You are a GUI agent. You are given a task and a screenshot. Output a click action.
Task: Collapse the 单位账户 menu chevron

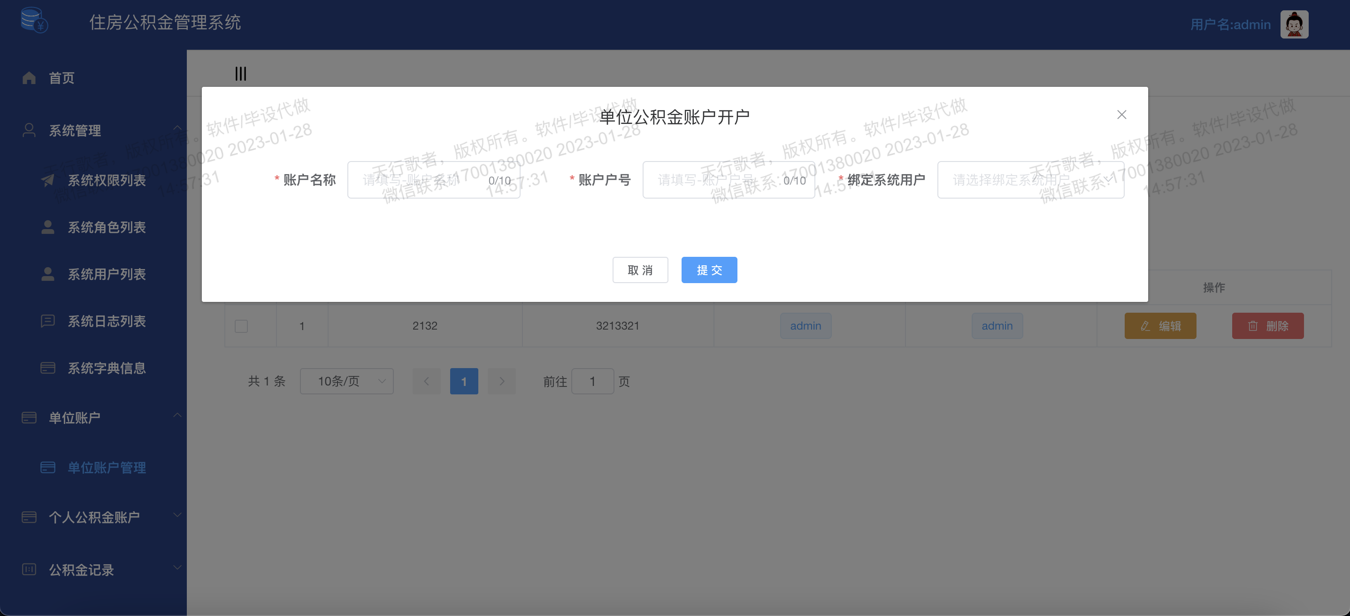(177, 415)
